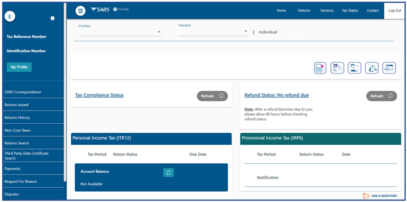
Task: Open the Tax Compliance Status link
Action: tap(99, 95)
